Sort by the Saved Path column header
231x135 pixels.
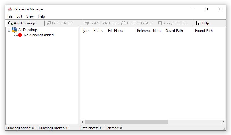(x=179, y=31)
